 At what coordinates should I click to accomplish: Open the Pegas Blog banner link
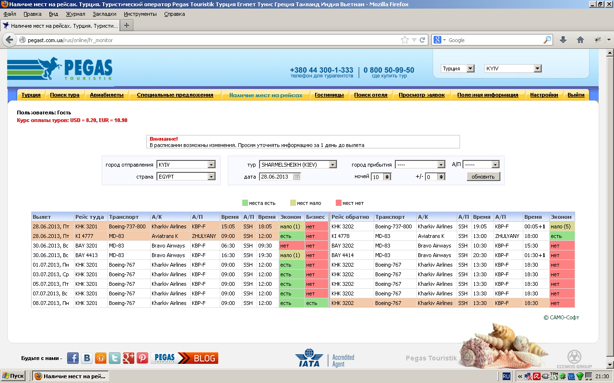pyautogui.click(x=184, y=358)
